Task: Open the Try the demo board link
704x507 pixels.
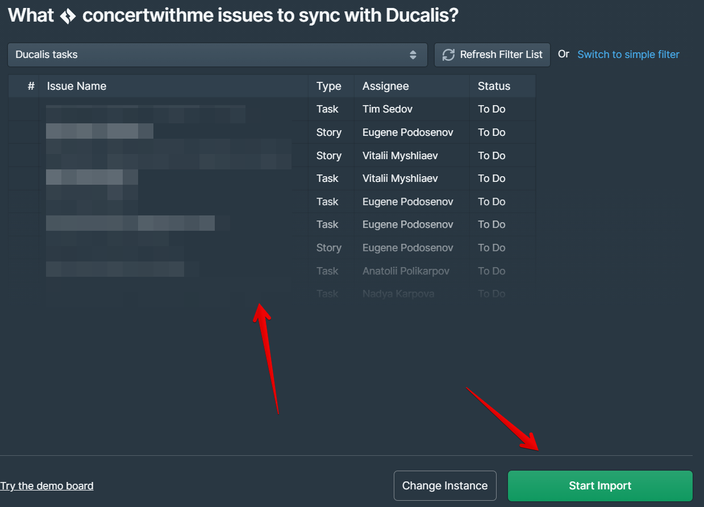Action: 47,486
